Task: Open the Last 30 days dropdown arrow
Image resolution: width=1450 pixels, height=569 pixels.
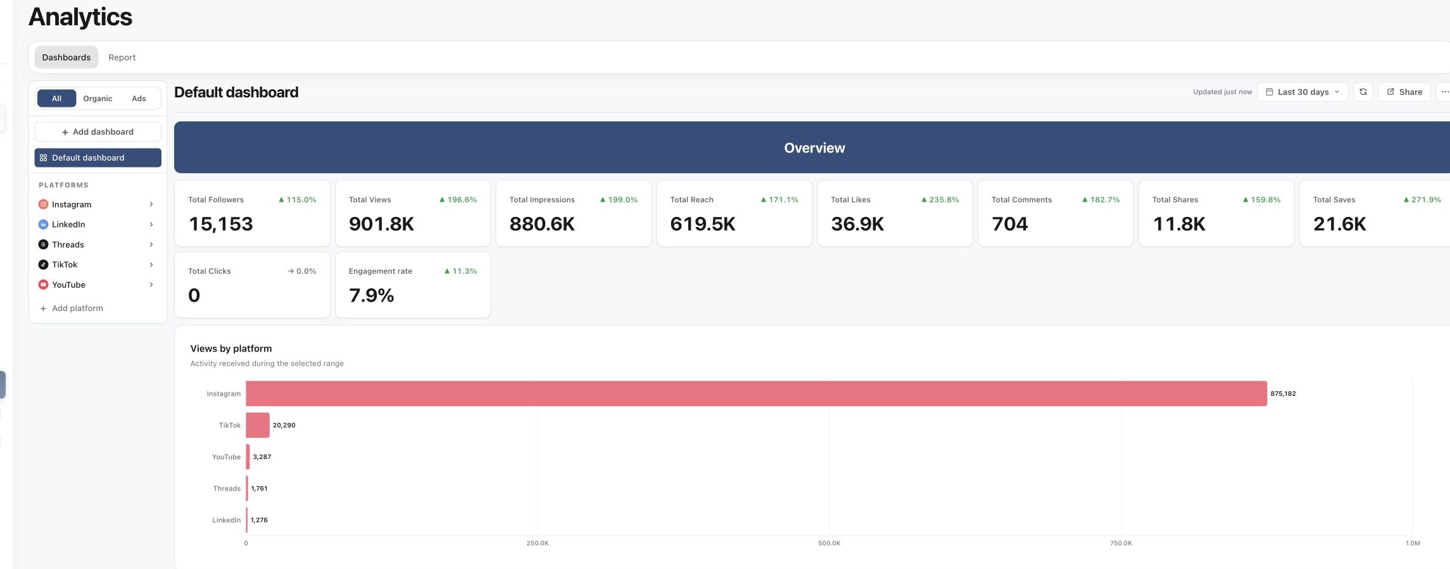Action: pyautogui.click(x=1337, y=92)
